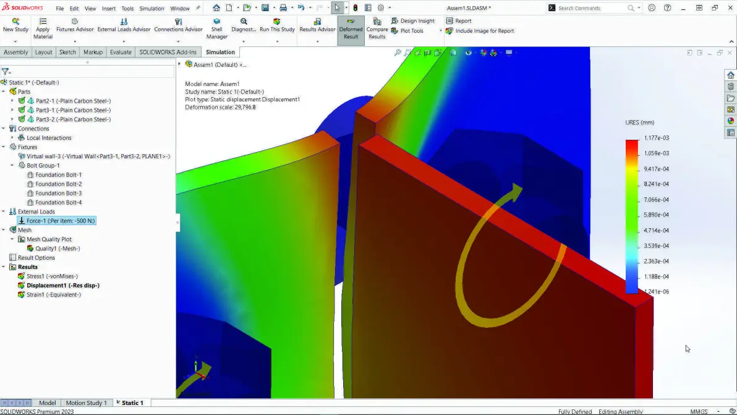This screenshot has height=415, width=737.
Task: Collapse the Parts folder
Action: (3, 92)
